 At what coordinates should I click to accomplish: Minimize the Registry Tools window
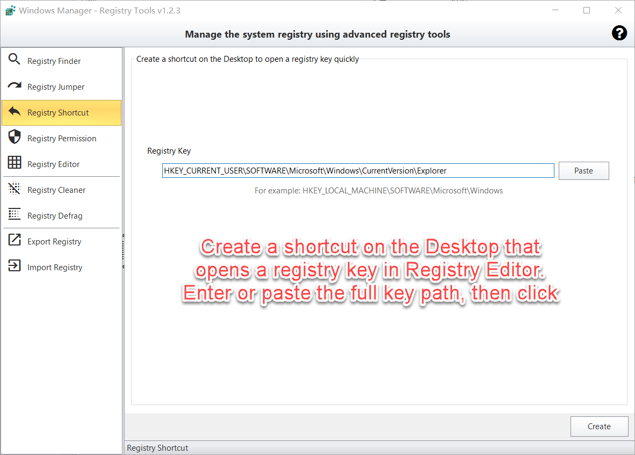555,11
